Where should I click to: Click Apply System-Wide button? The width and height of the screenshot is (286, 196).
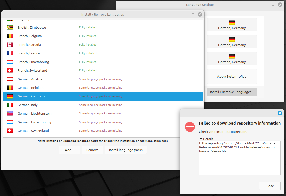(x=232, y=76)
